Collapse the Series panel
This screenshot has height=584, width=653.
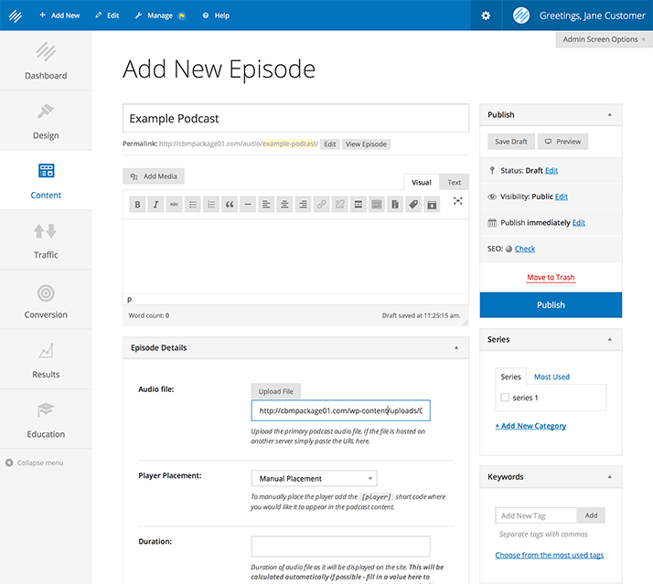tap(610, 339)
